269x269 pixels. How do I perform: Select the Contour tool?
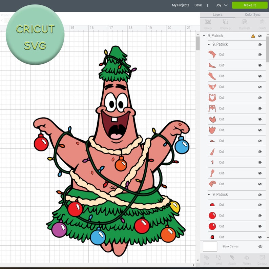pyautogui.click(x=262, y=257)
